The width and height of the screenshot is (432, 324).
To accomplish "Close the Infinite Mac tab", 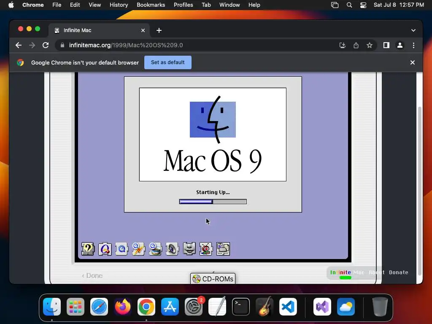I will (143, 30).
